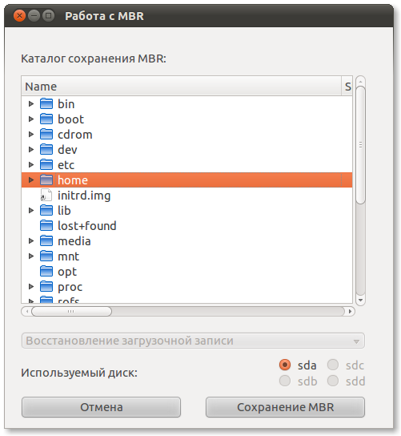Expand the media folder tree arrow
401x436 pixels.
[x=31, y=240]
